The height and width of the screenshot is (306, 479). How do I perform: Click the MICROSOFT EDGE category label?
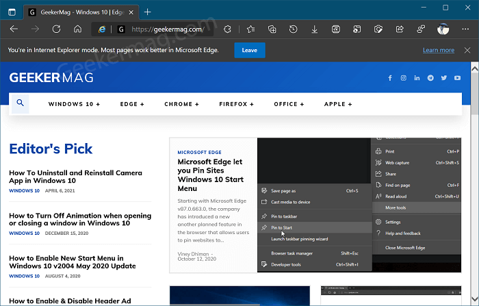coord(200,152)
